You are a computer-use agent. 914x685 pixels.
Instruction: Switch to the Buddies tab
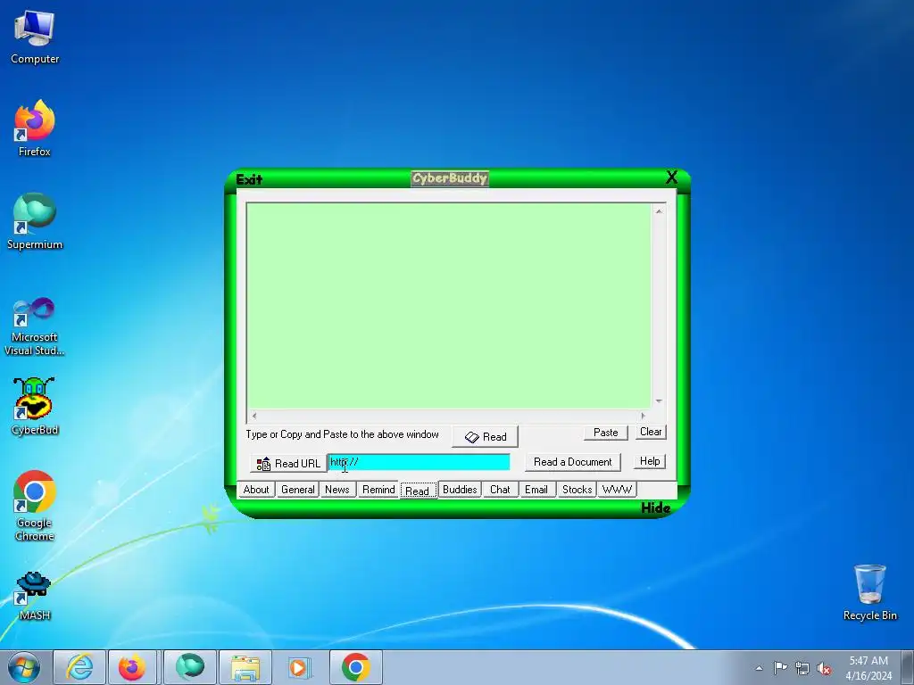point(460,490)
